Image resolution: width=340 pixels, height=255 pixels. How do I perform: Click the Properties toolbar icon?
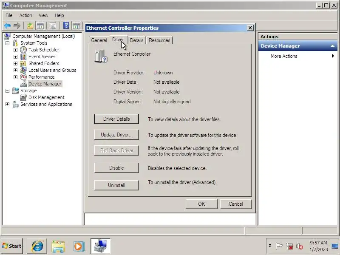[53, 26]
